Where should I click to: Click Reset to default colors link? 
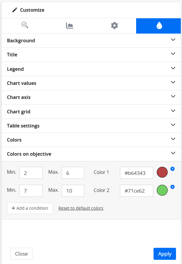tap(81, 208)
